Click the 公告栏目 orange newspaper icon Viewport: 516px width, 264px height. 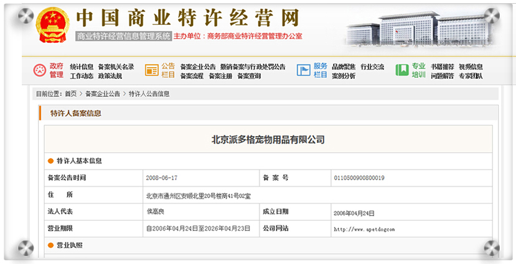coord(151,71)
